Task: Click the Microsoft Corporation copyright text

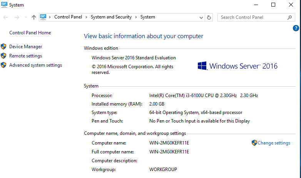Action: pos(132,69)
